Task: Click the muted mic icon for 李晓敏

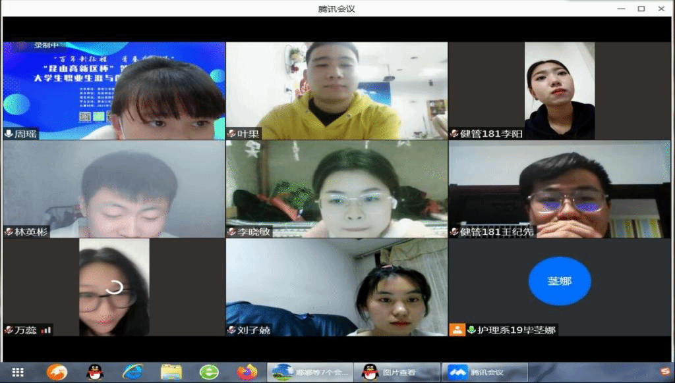Action: [231, 232]
